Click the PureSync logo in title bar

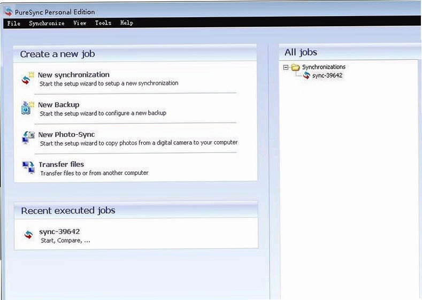click(9, 12)
